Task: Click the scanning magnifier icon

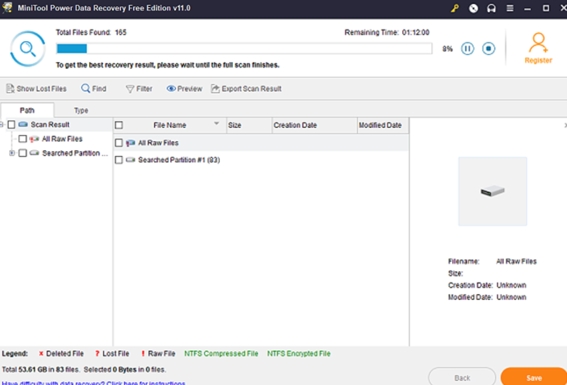Action: [x=28, y=49]
